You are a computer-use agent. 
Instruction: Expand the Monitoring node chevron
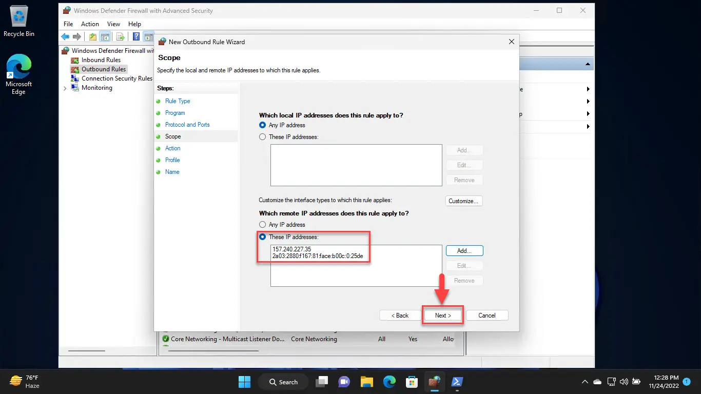click(x=65, y=88)
